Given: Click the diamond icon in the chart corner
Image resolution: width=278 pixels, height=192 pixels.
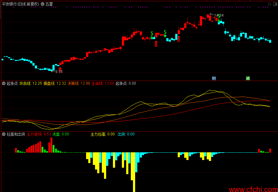Looking at the screenshot, I should coord(269,4).
